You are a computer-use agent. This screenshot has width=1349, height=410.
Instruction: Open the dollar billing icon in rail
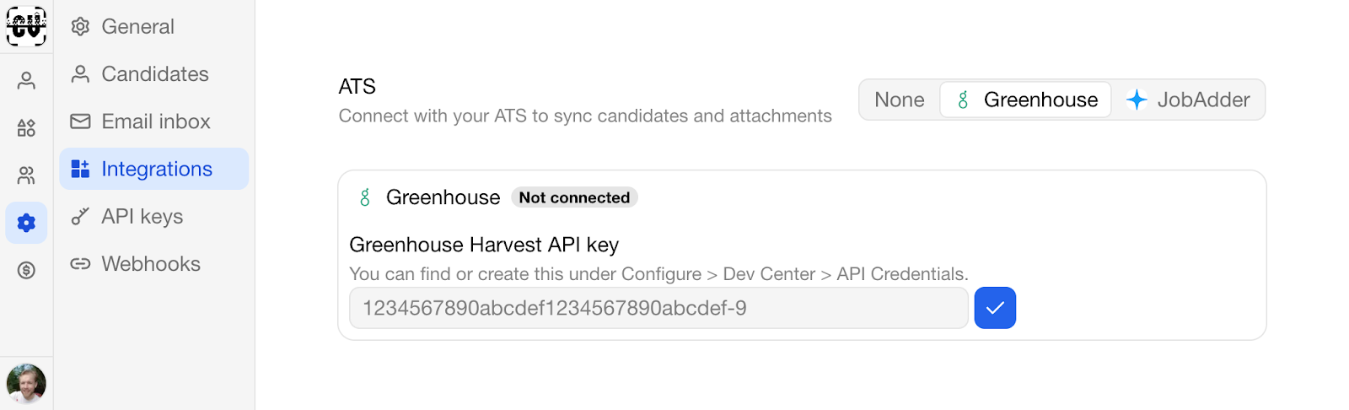[26, 270]
